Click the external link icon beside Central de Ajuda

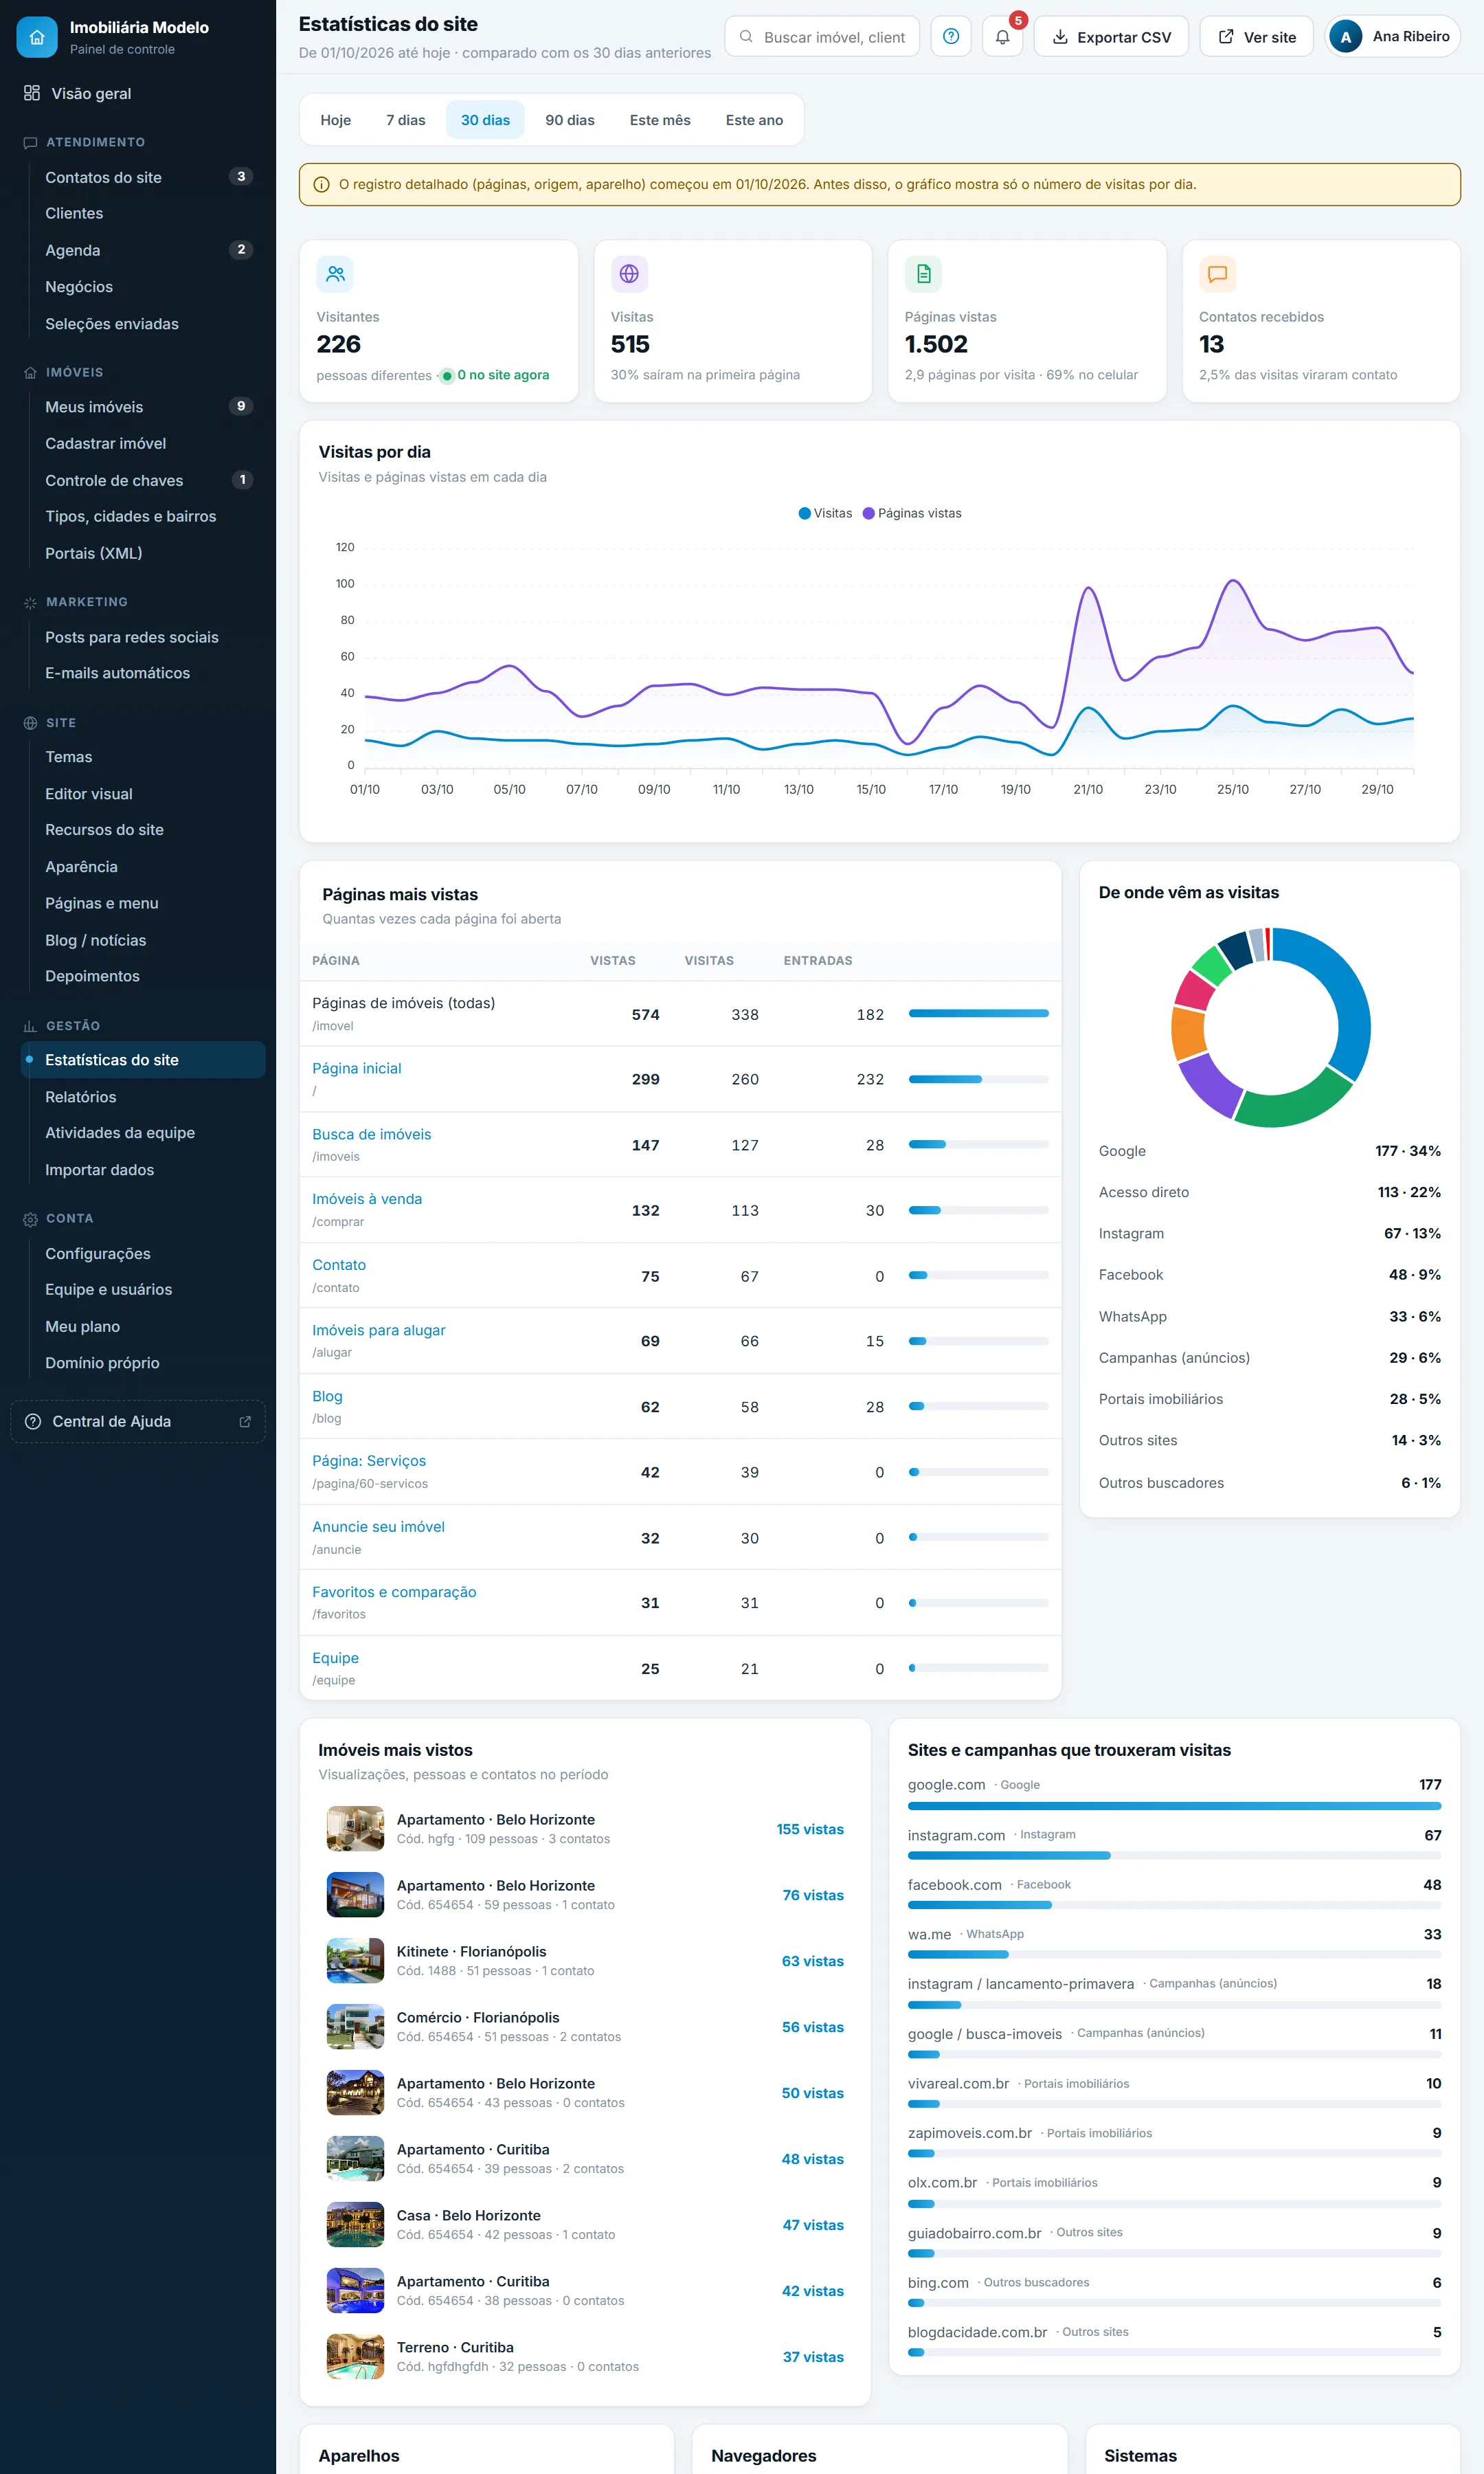tap(245, 1421)
